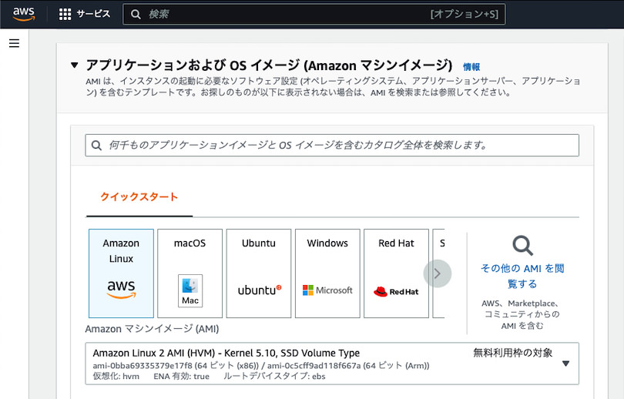This screenshot has width=624, height=399.
Task: Click the large search icon for other AMIs
Action: [x=522, y=246]
